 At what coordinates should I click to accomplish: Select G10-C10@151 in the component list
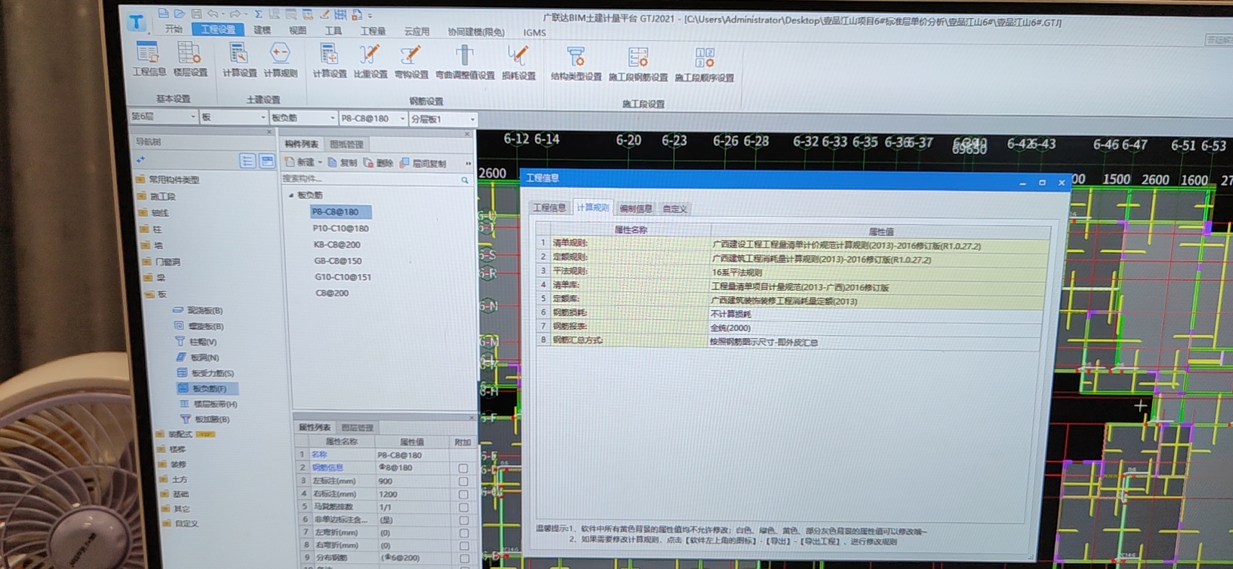click(x=342, y=277)
